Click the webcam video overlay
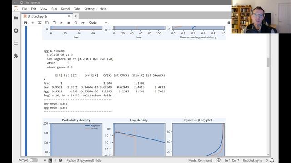The height and width of the screenshot is (163, 291). point(261,16)
